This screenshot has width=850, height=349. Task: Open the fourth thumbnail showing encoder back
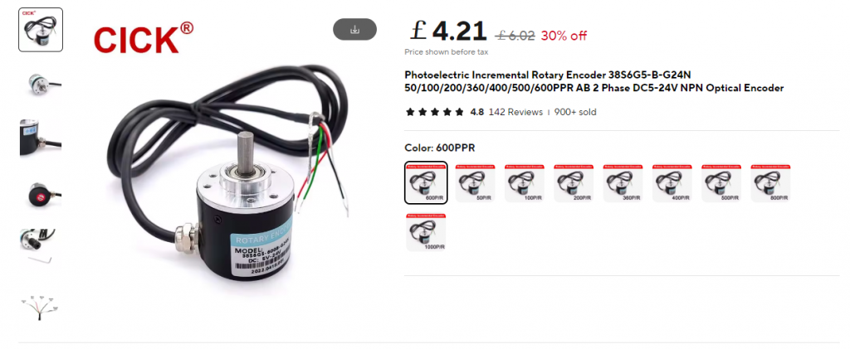coord(41,193)
